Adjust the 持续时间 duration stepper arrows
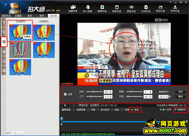The image size is (189, 136). click(167, 97)
